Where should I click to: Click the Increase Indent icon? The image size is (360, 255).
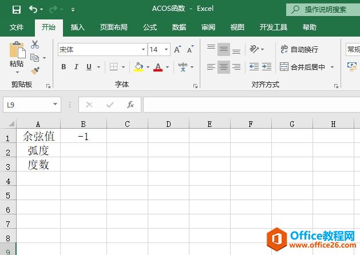tap(266, 67)
